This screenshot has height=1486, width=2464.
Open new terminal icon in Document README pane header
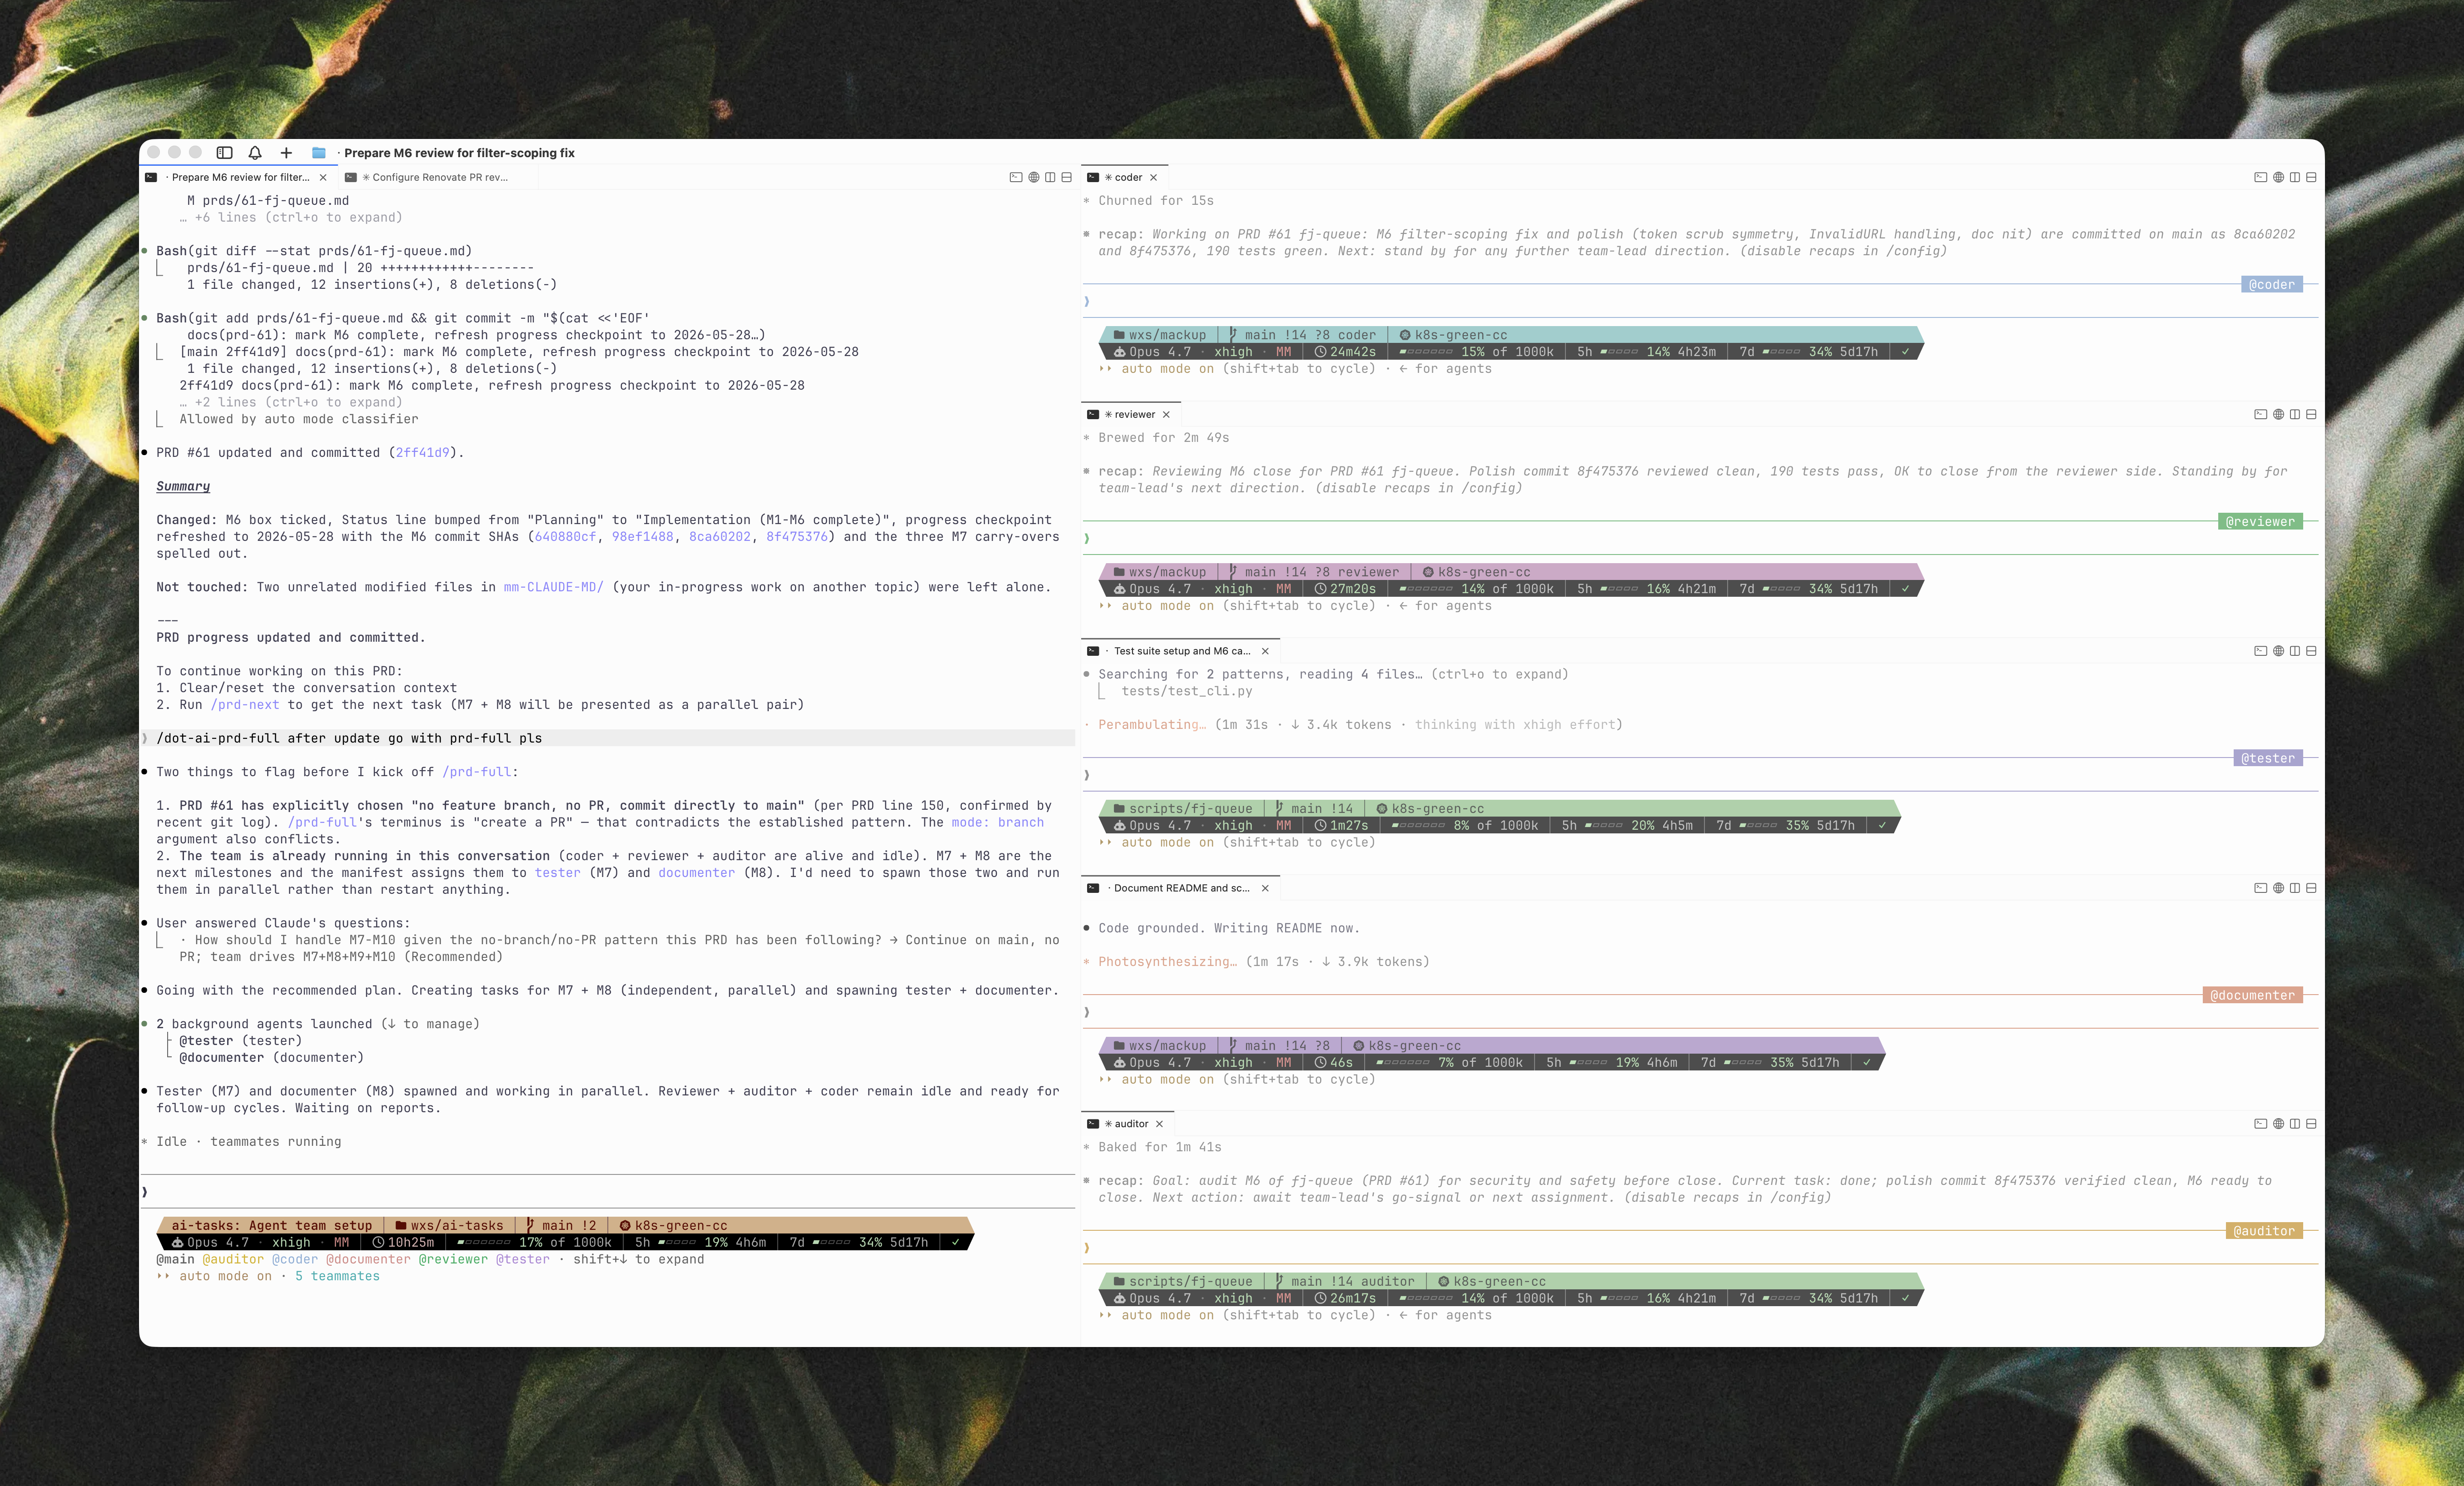(x=2260, y=888)
